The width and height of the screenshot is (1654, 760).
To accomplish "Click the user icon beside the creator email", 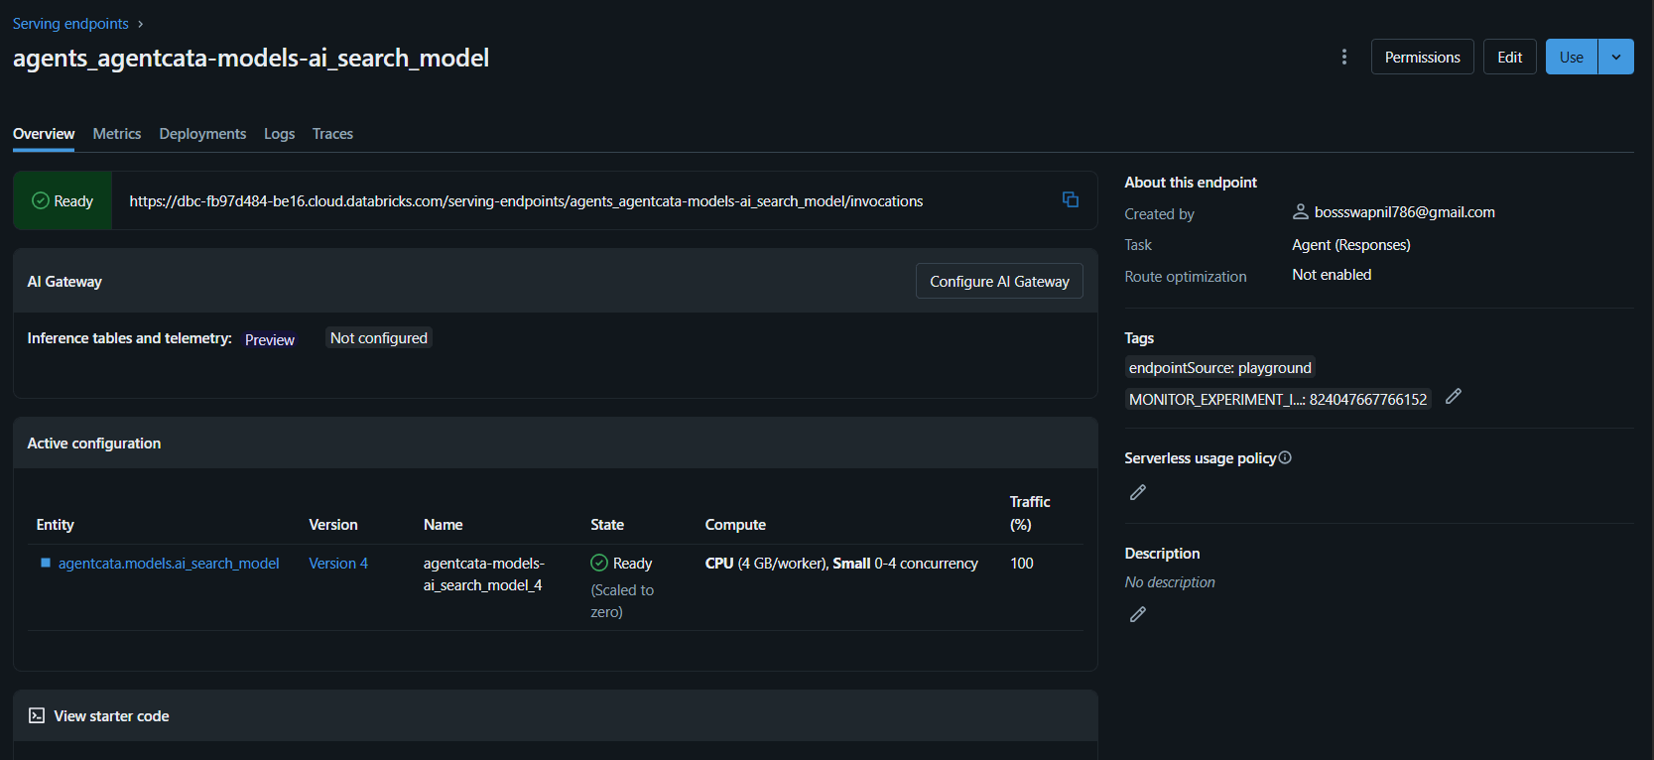I will (x=1301, y=211).
